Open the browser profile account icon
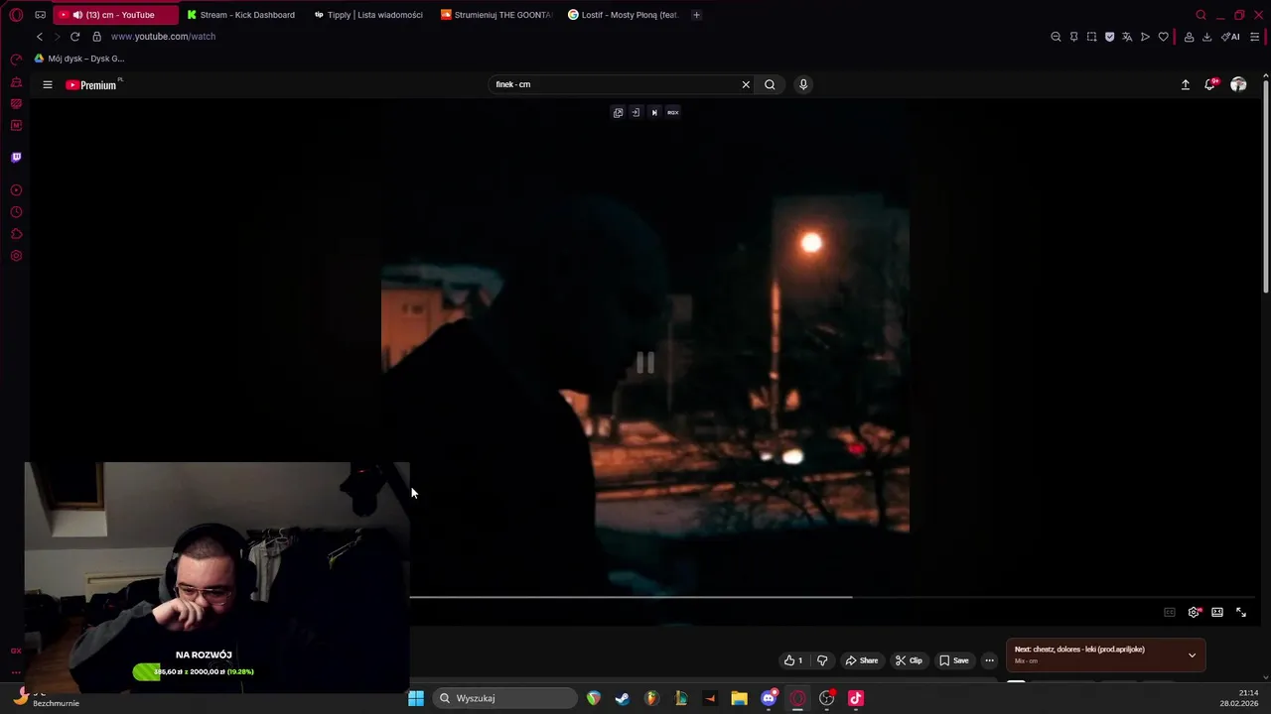The height and width of the screenshot is (714, 1271). click(x=1189, y=37)
